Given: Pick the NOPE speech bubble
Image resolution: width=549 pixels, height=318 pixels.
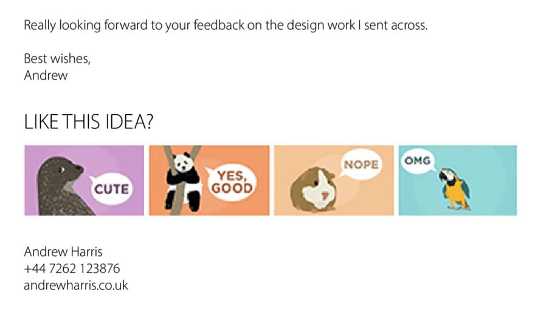Looking at the screenshot, I should pos(361,164).
